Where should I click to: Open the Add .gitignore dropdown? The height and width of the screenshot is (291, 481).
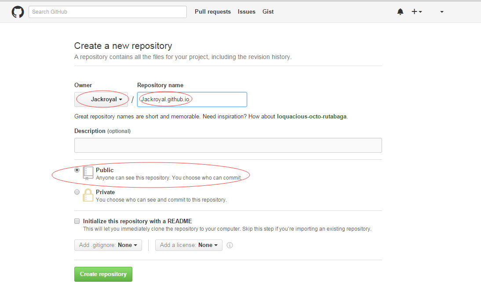pyautogui.click(x=108, y=245)
